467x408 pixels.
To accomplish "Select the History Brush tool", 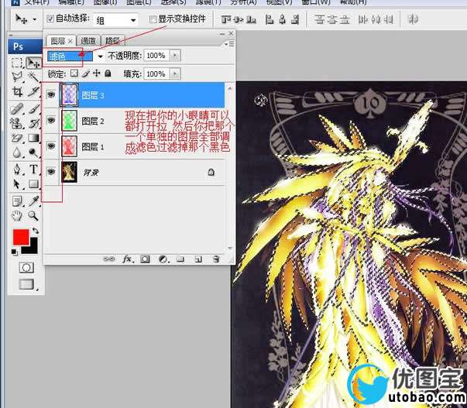I will pyautogui.click(x=33, y=123).
